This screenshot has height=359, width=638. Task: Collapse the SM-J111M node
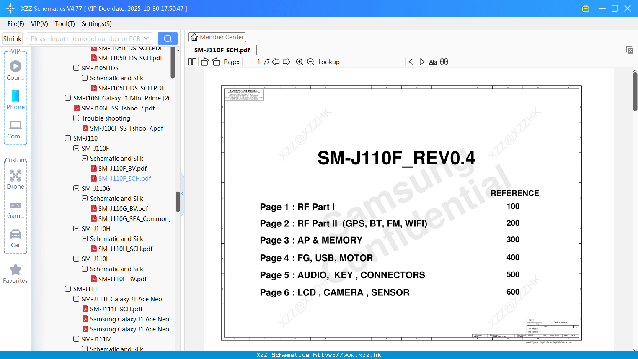(x=76, y=339)
